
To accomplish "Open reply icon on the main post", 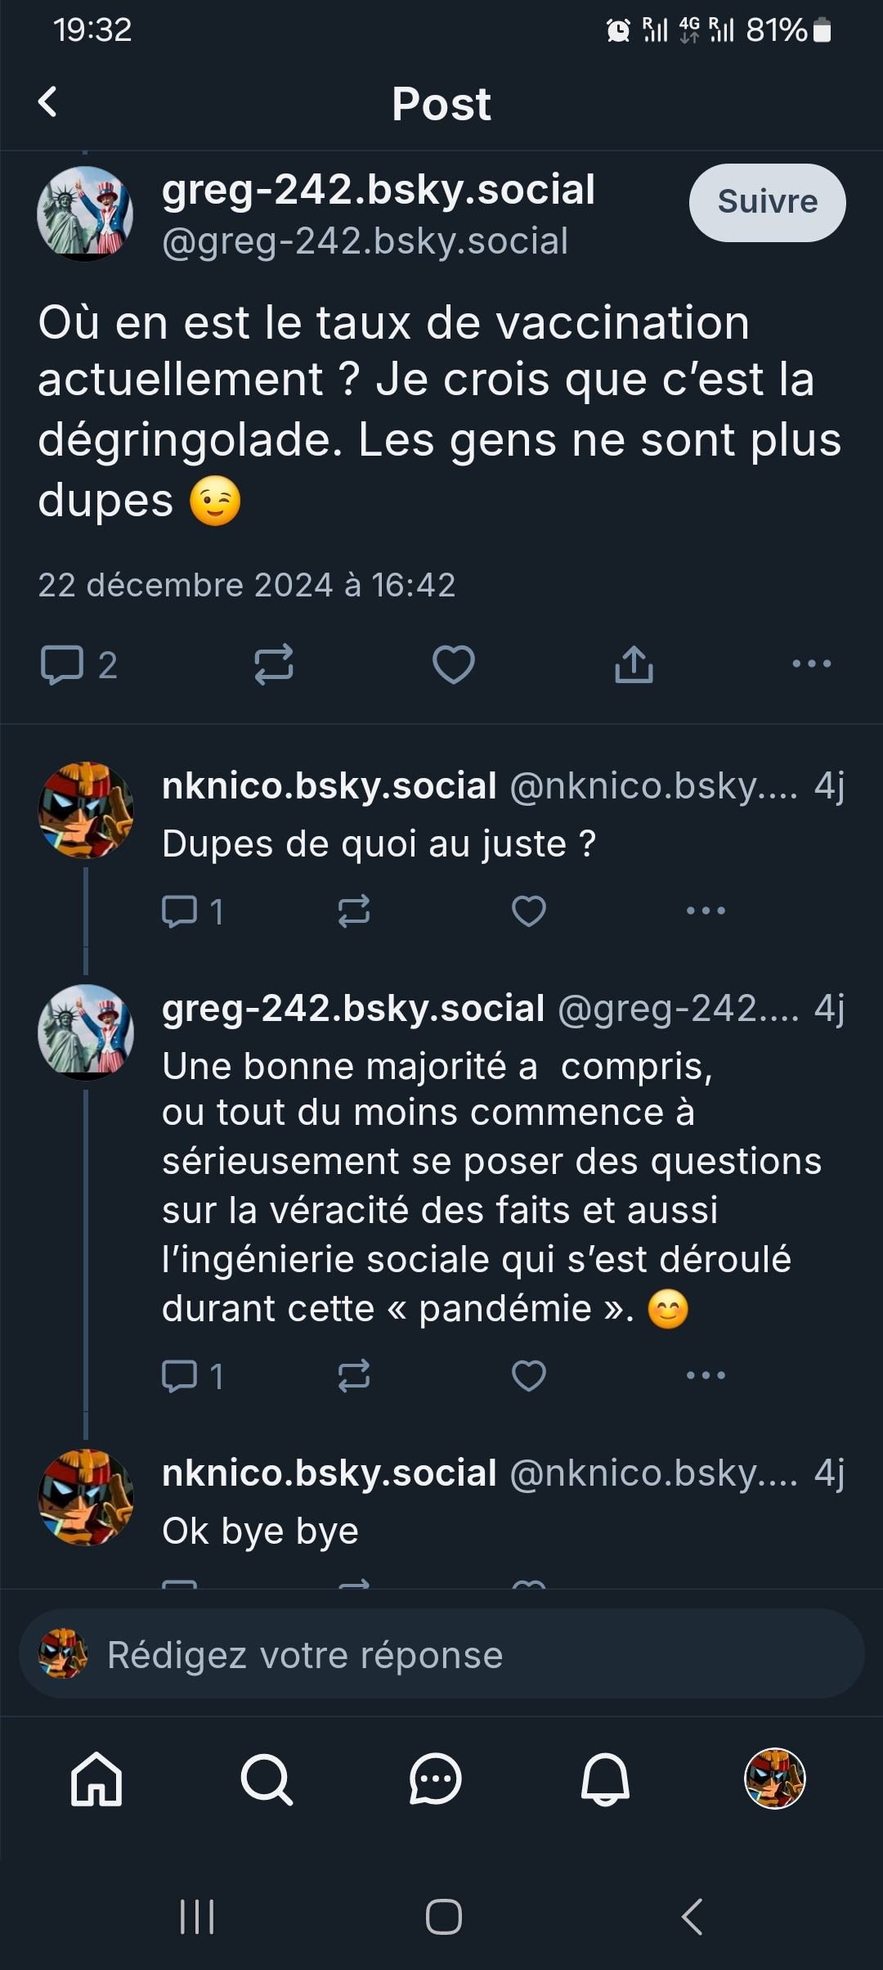I will [63, 664].
